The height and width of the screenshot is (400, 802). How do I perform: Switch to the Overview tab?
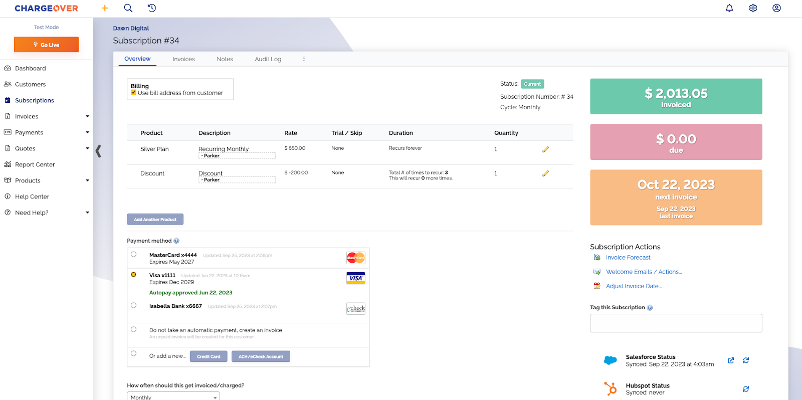137,59
